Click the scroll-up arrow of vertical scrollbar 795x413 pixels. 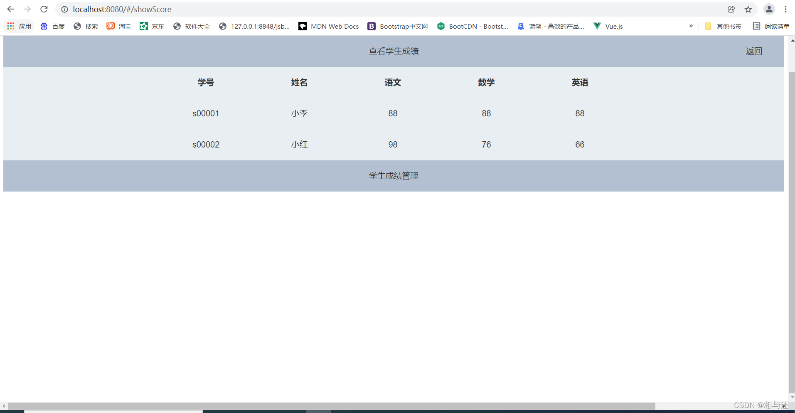point(792,40)
